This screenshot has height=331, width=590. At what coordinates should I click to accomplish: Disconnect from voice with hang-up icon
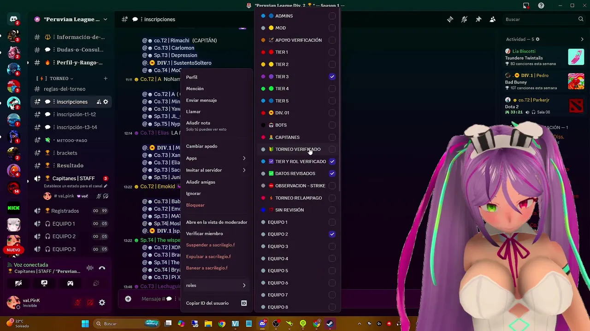[x=102, y=268]
